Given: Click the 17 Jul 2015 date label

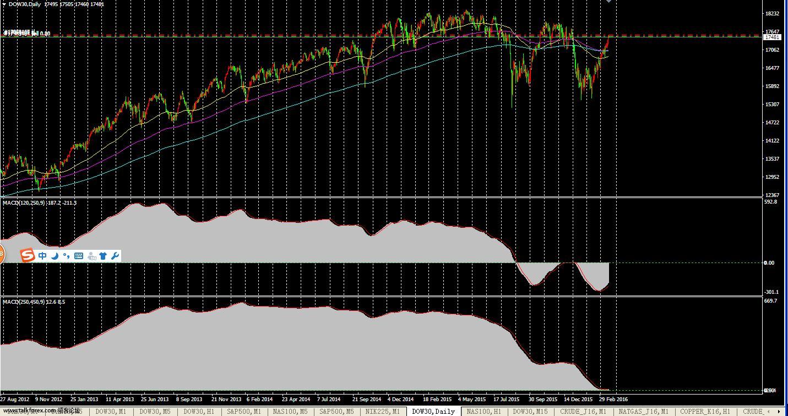Looking at the screenshot, I should [x=507, y=399].
